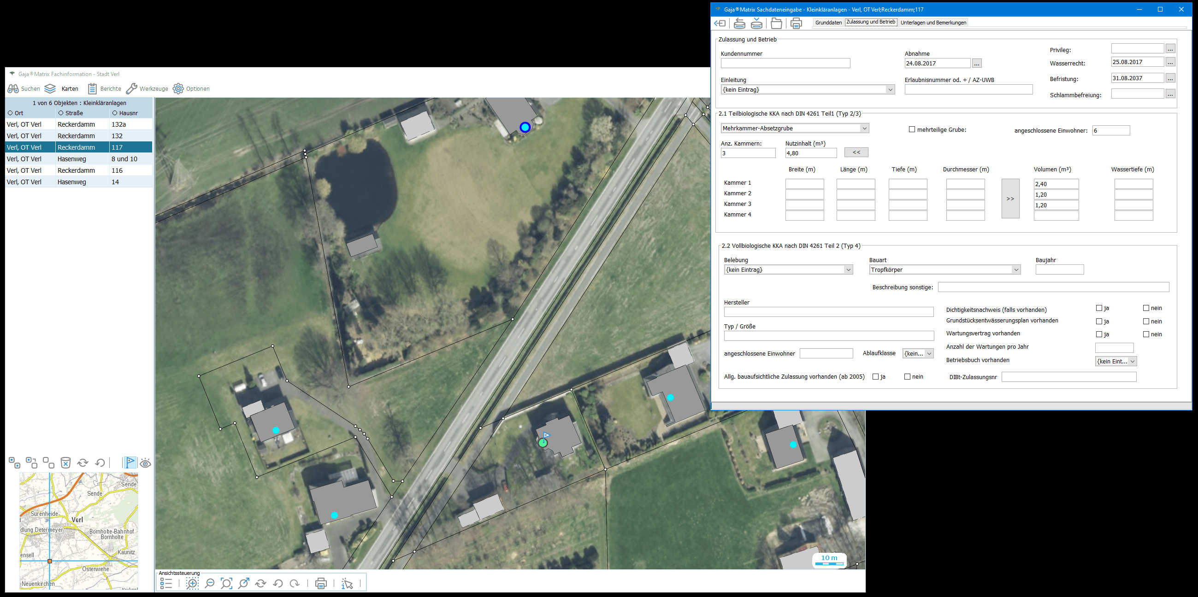Click the zoom-out magnifier icon
This screenshot has width=1198, height=597.
click(210, 584)
